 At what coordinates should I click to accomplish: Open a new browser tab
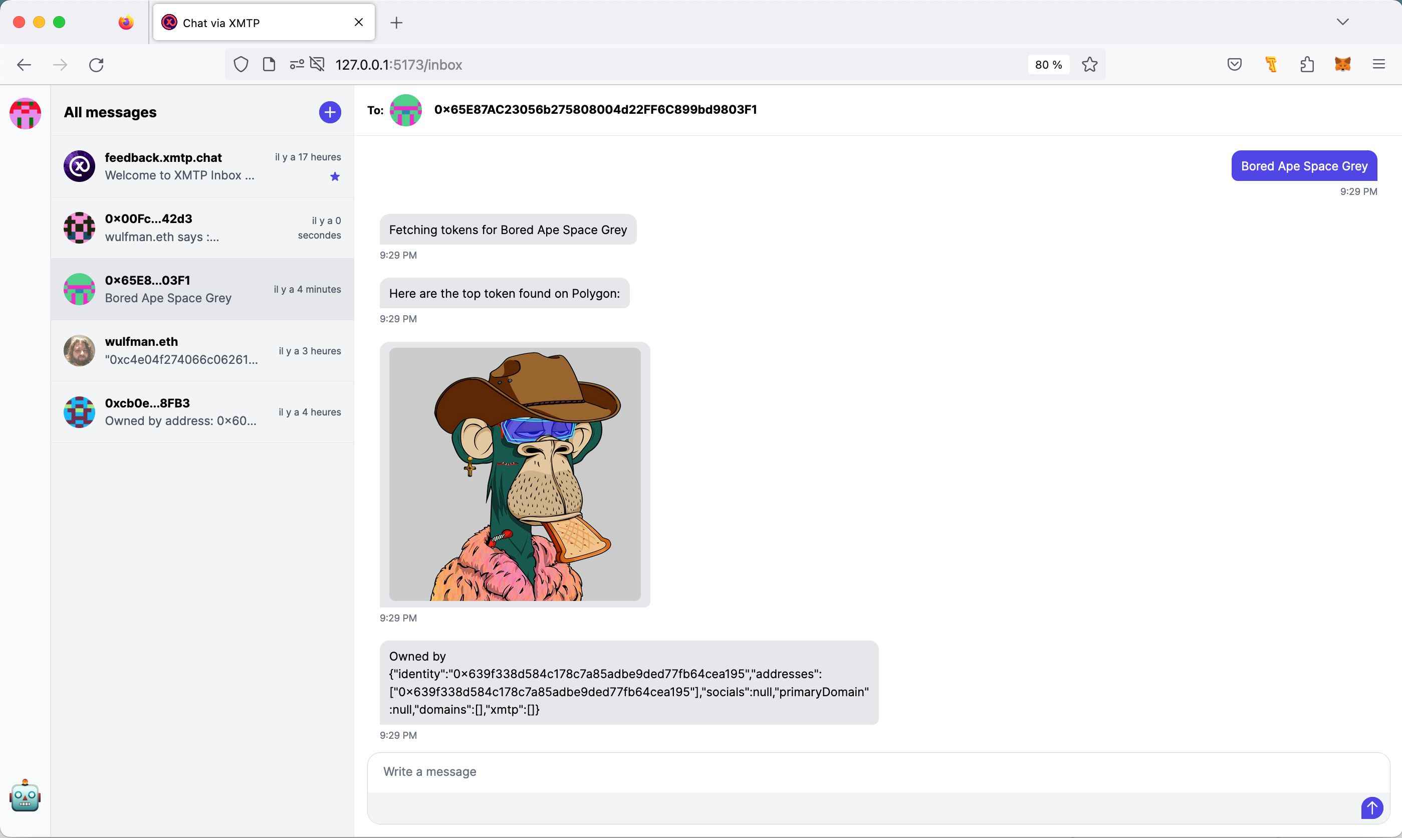pyautogui.click(x=396, y=23)
